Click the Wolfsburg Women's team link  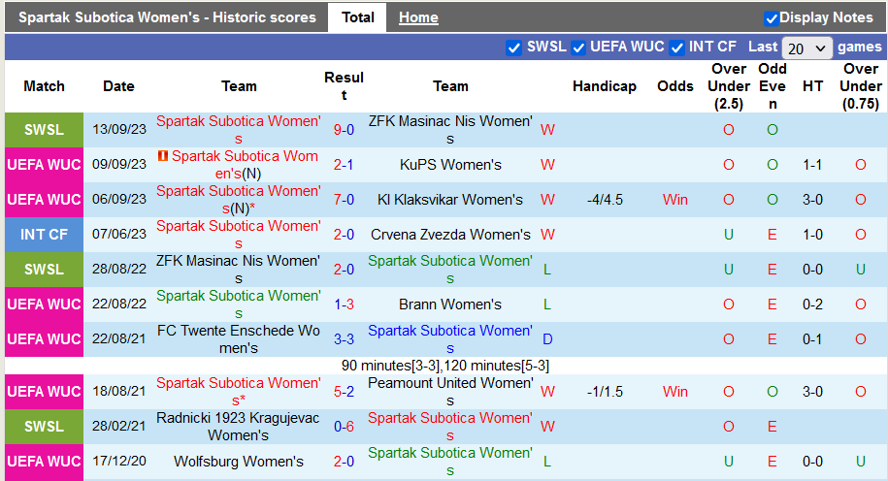[239, 462]
